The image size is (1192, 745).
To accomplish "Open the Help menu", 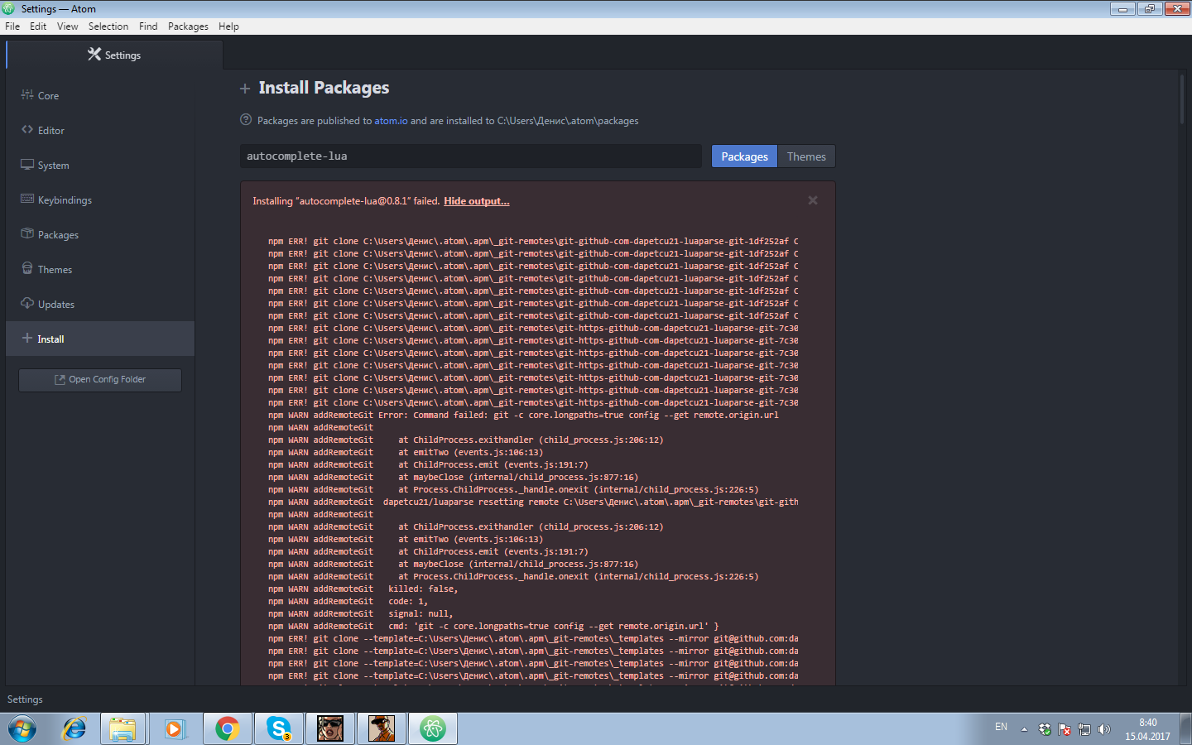I will 228,26.
